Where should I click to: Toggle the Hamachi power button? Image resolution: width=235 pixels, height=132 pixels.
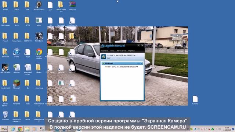[x=104, y=57]
